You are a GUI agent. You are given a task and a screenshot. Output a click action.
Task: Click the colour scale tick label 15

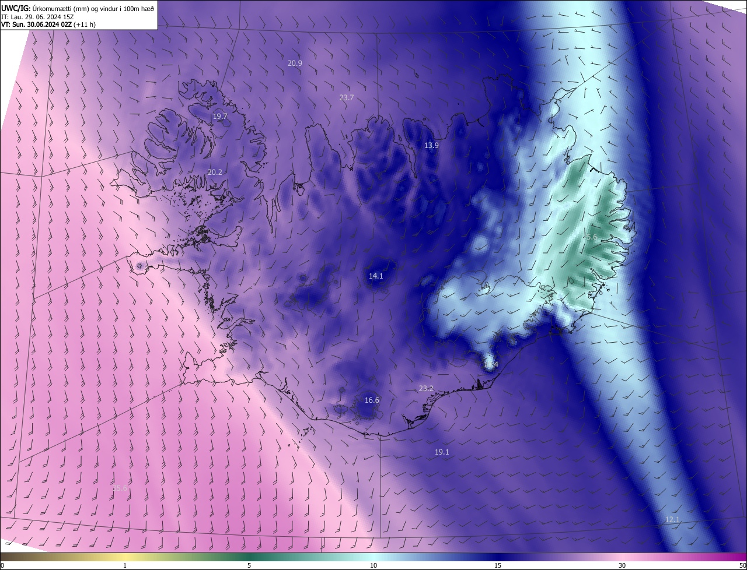click(x=498, y=565)
